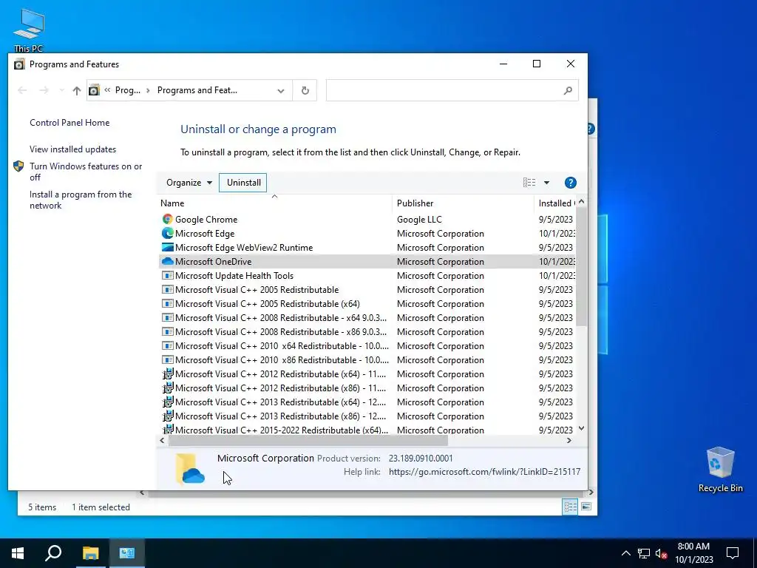757x568 pixels.
Task: Open This PC desktop icon
Action: click(x=29, y=30)
